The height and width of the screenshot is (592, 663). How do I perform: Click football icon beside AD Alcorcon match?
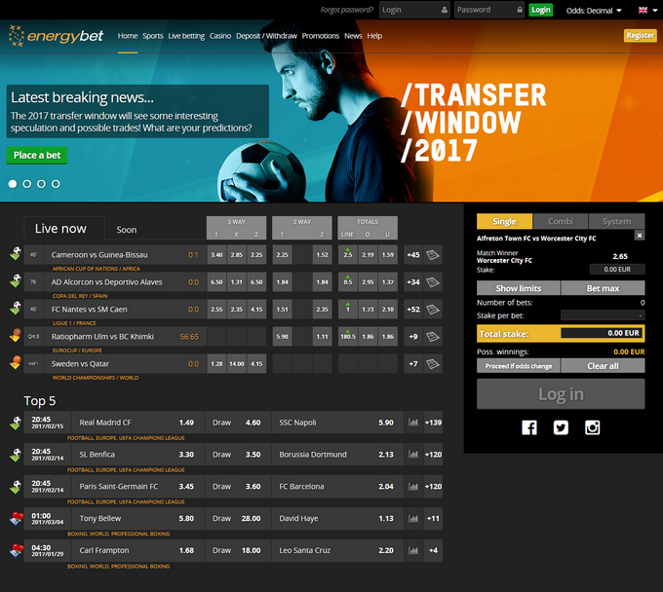point(16,280)
